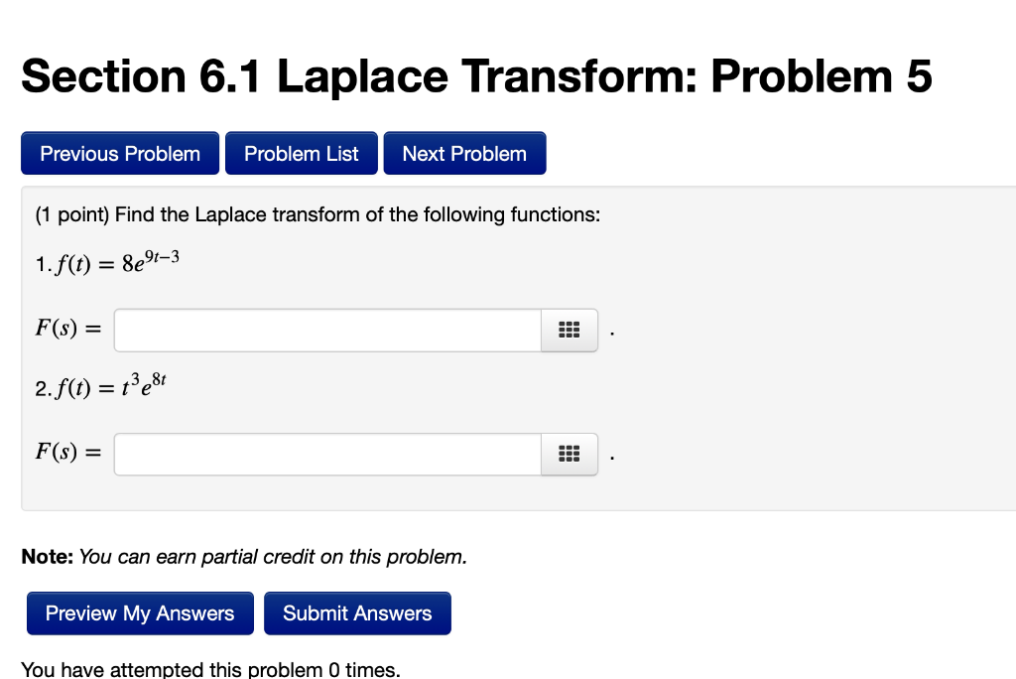Click Preview My Answers
The width and height of the screenshot is (1016, 679).
139,612
